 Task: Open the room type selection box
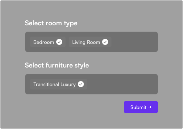point(91,42)
